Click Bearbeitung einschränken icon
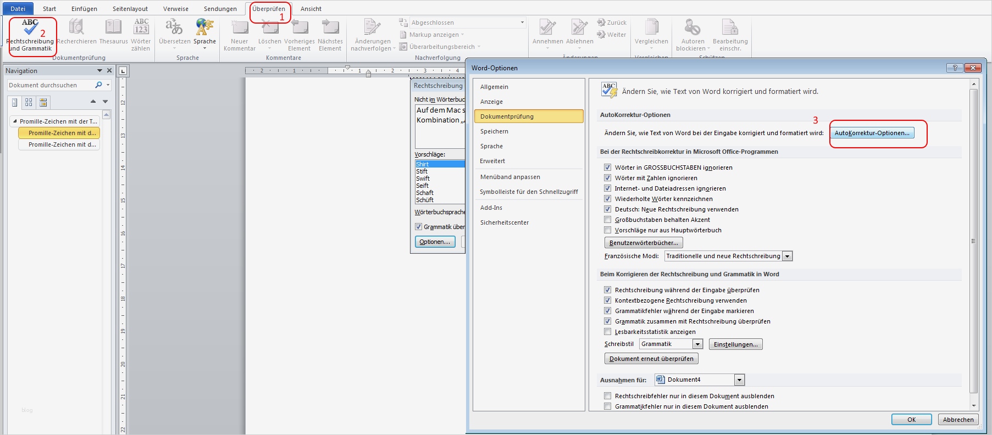 (730, 27)
